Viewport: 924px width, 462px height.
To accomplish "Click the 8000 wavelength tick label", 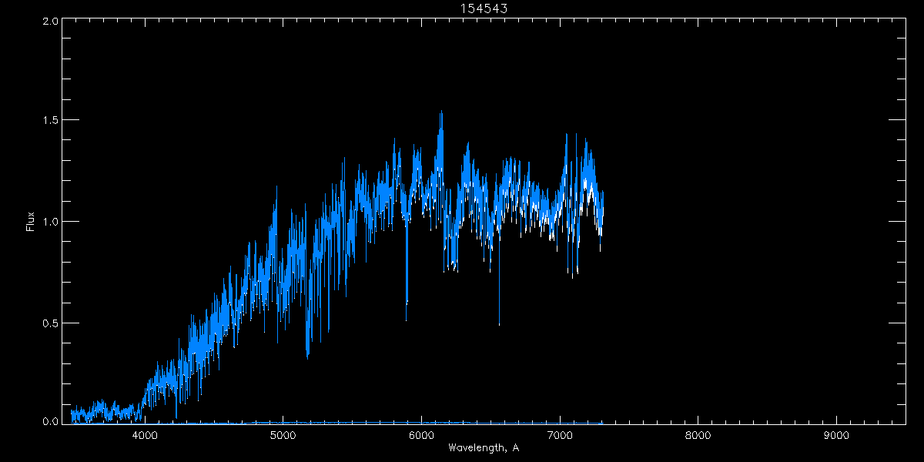I will coord(698,435).
